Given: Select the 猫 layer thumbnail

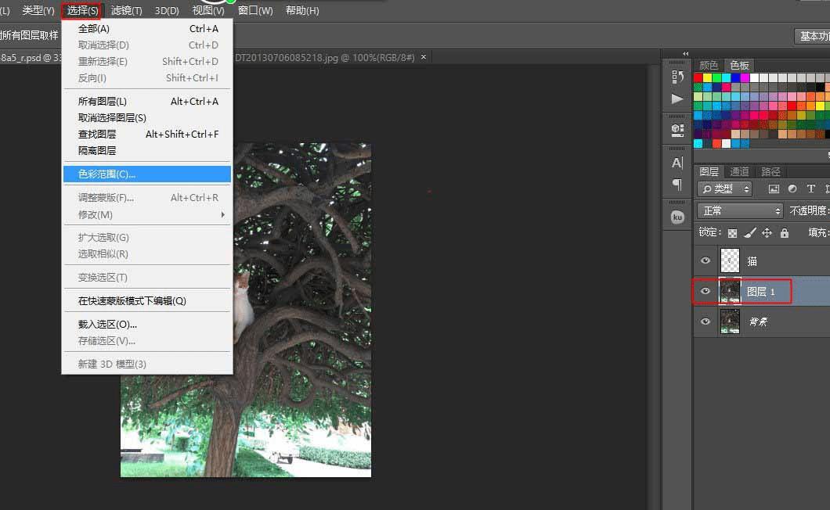Looking at the screenshot, I should [730, 260].
